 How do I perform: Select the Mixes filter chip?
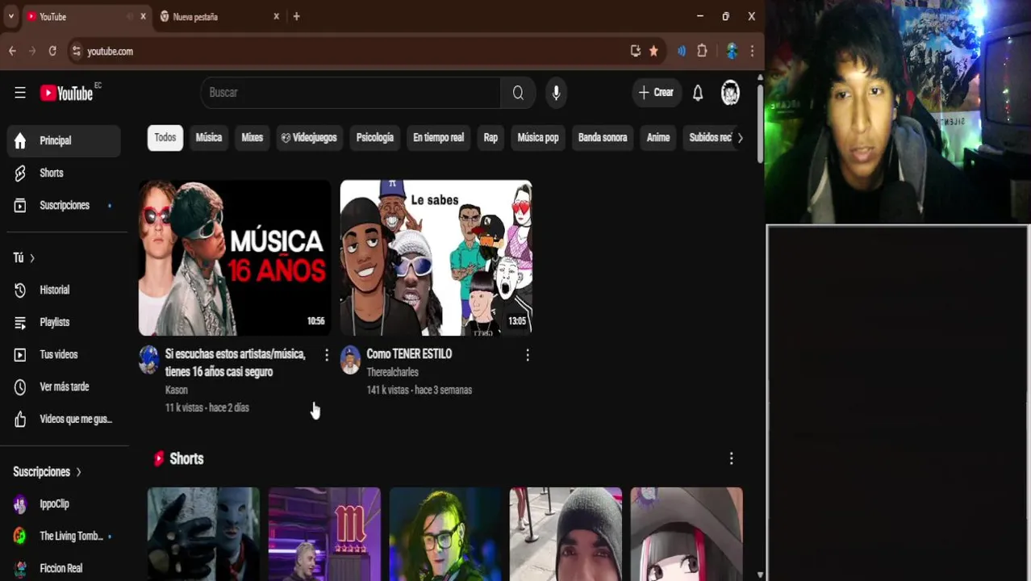pyautogui.click(x=253, y=138)
